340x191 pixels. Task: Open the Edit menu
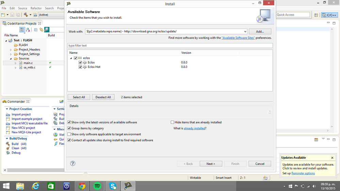tap(12, 8)
